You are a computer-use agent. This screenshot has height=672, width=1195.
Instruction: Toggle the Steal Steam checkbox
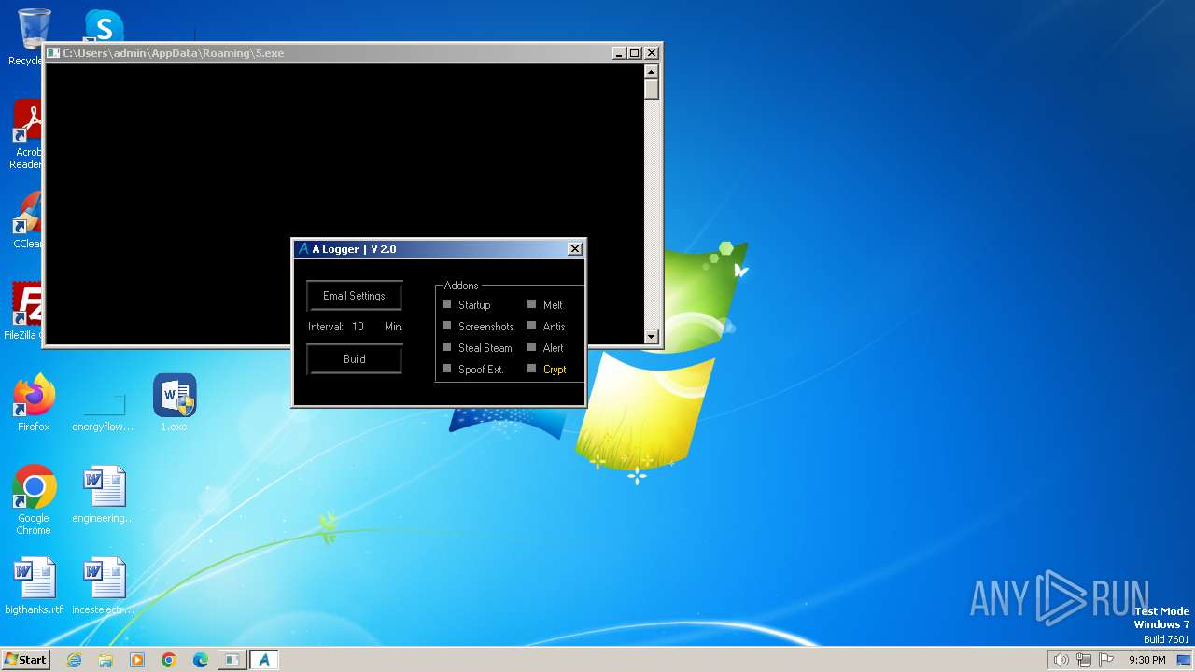pyautogui.click(x=447, y=347)
